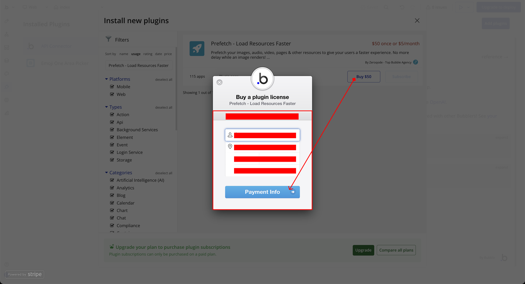Image resolution: width=525 pixels, height=284 pixels.
Task: Click the Bubble logo on the popup
Action: 262,79
